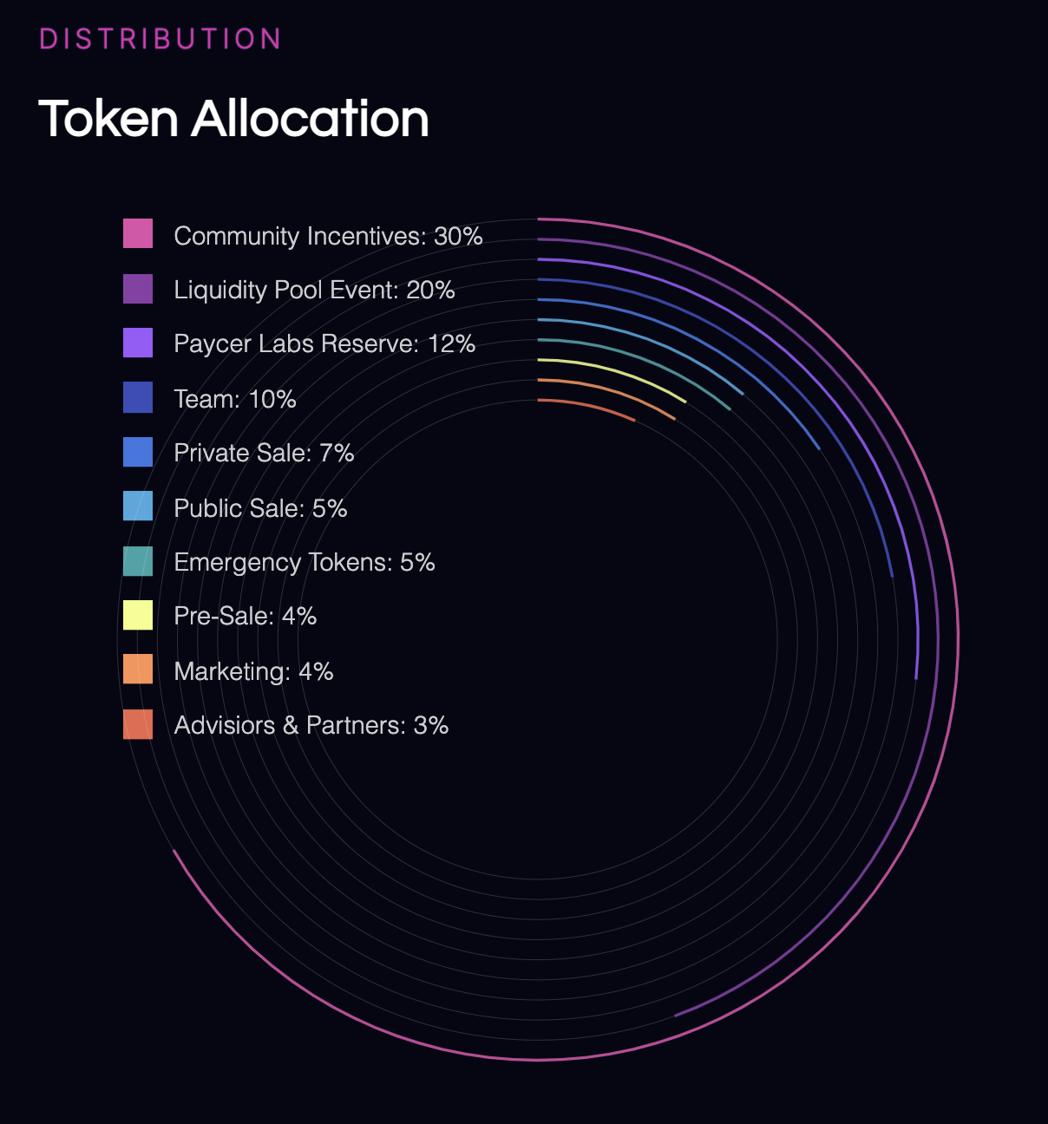The width and height of the screenshot is (1048, 1124).
Task: Select the Team: 10% legend label
Action: tap(235, 399)
